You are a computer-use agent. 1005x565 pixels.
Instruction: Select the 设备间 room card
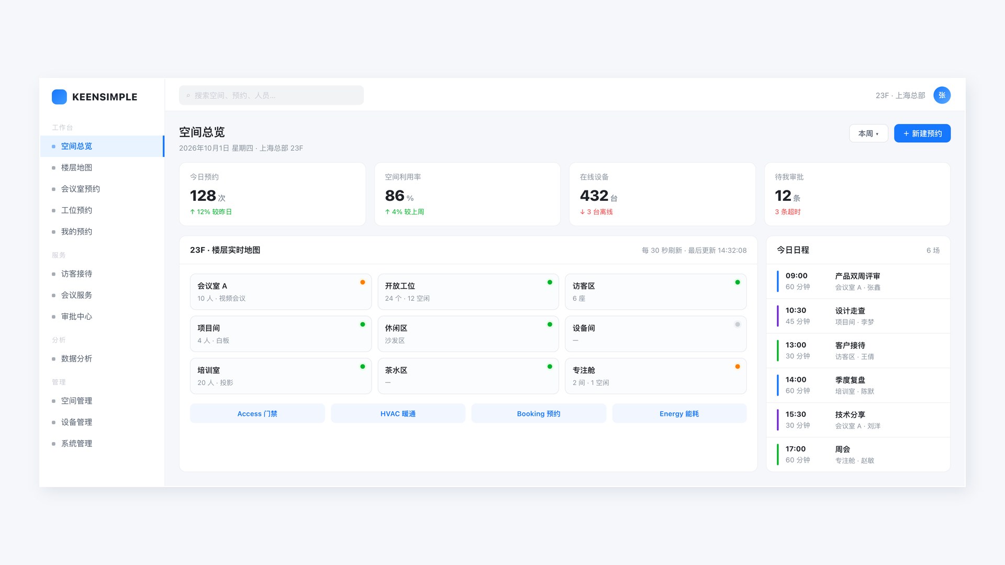pyautogui.click(x=655, y=334)
